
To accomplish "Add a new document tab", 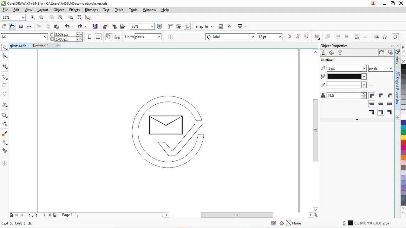I will (58, 46).
